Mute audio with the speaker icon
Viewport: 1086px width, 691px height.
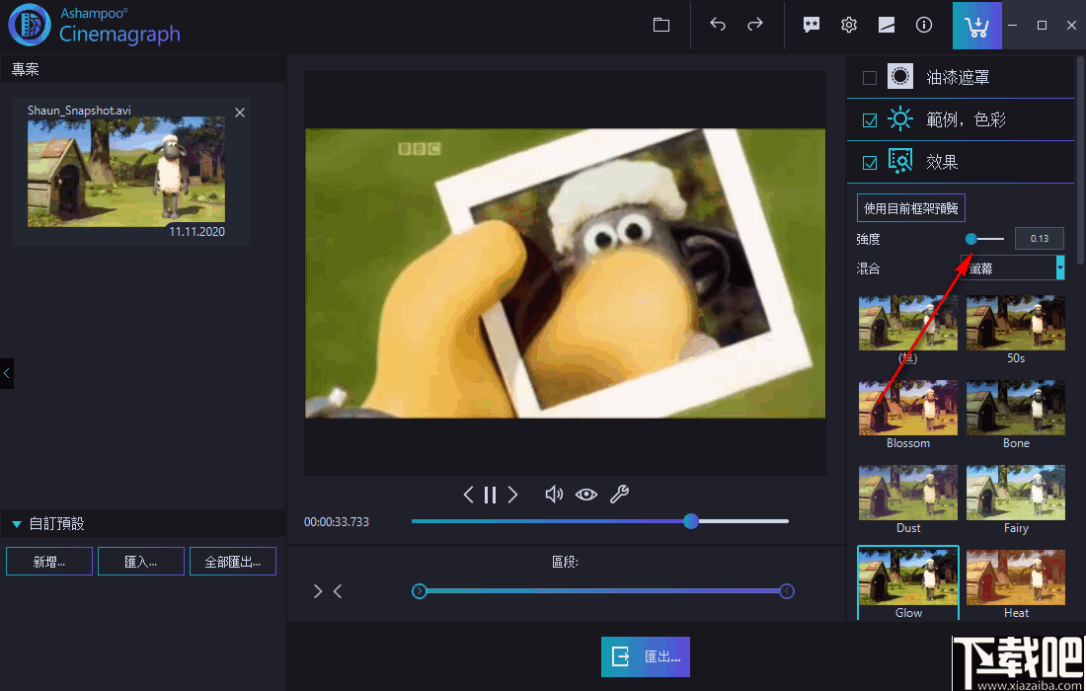tap(554, 495)
